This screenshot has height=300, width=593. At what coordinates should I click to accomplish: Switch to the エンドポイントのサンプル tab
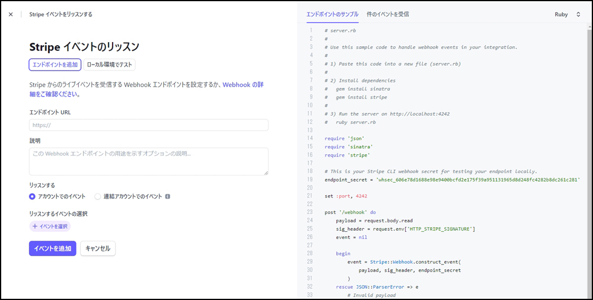coord(333,14)
